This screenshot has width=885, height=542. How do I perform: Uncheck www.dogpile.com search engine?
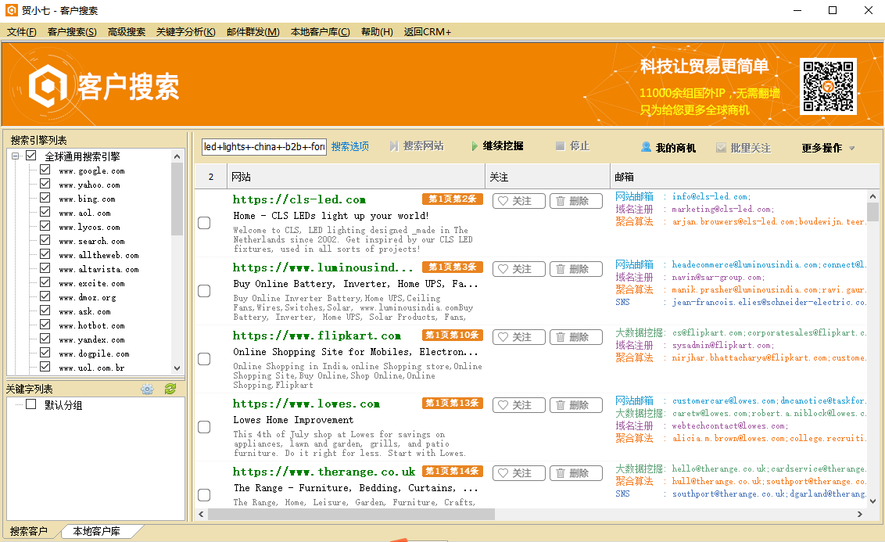(x=45, y=353)
